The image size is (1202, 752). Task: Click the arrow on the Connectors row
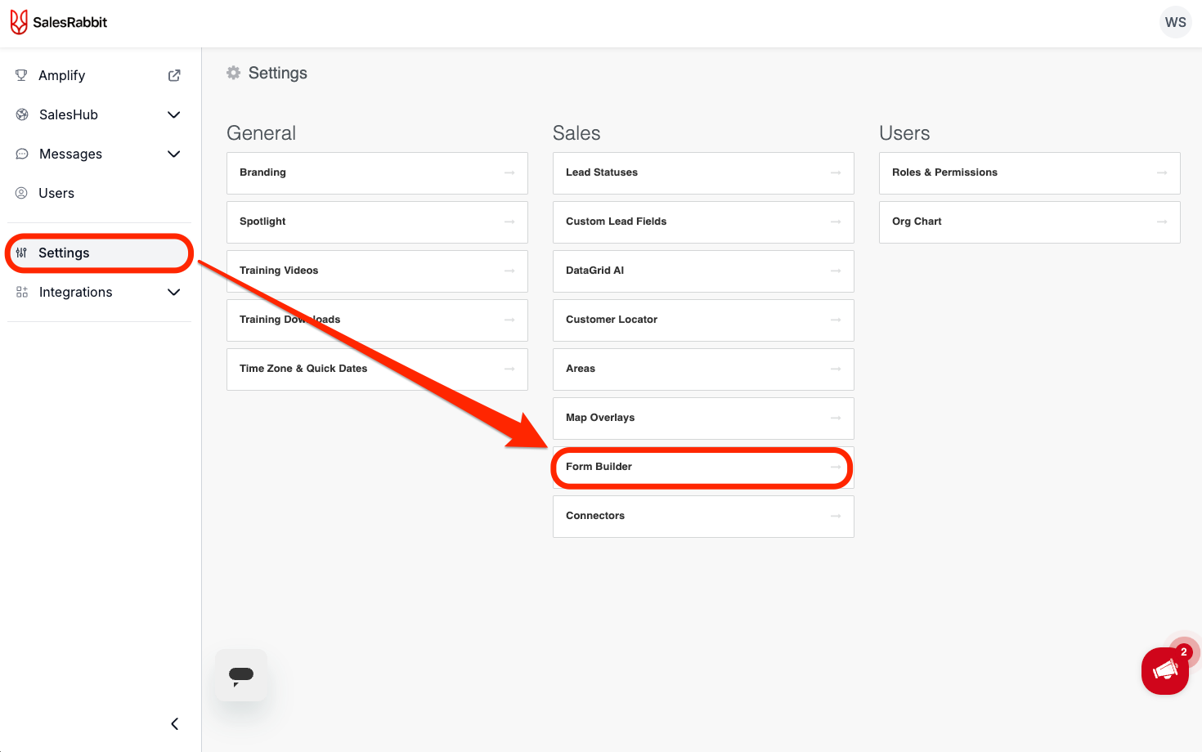click(x=836, y=516)
